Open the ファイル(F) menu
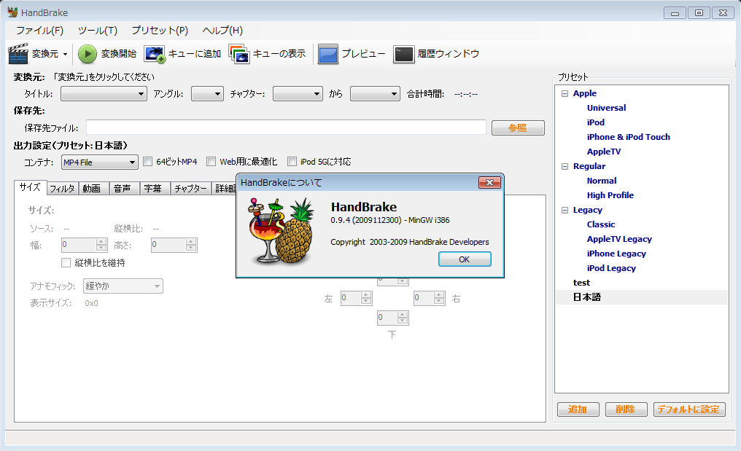741x451 pixels. tap(39, 30)
